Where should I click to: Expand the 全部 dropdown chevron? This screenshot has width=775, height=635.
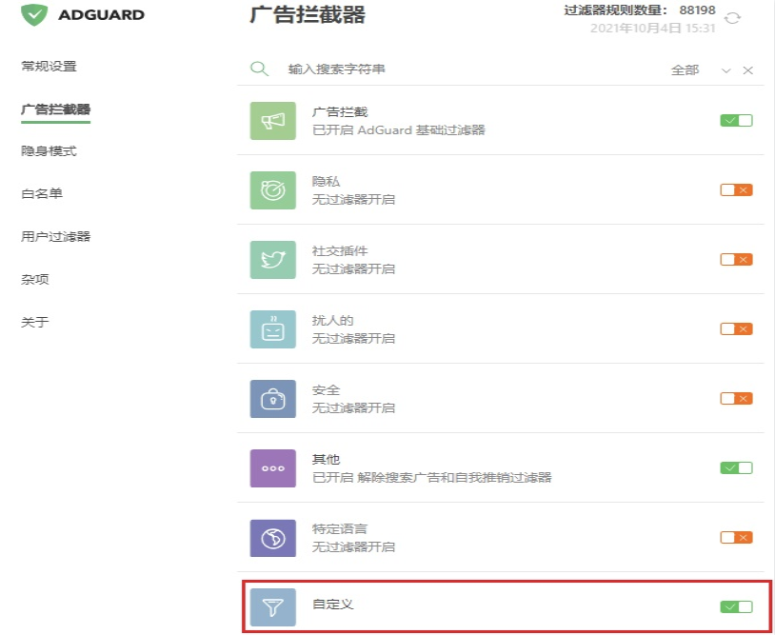coord(725,70)
